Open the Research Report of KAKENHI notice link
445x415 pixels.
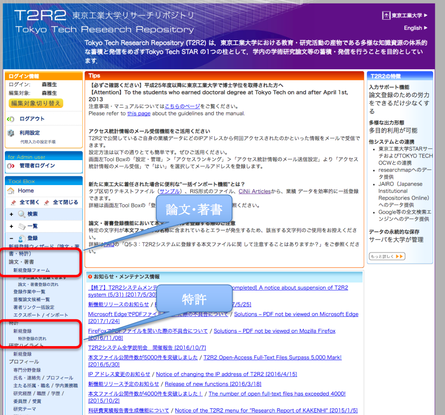266,411
